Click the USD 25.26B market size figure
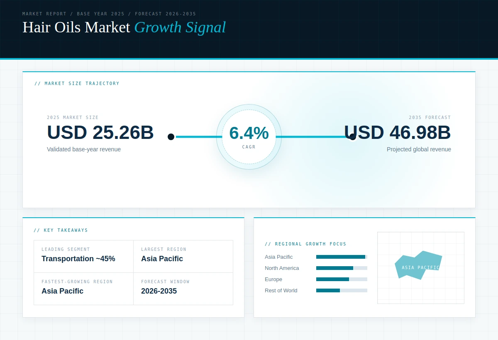The width and height of the screenshot is (498, 340). (x=100, y=133)
